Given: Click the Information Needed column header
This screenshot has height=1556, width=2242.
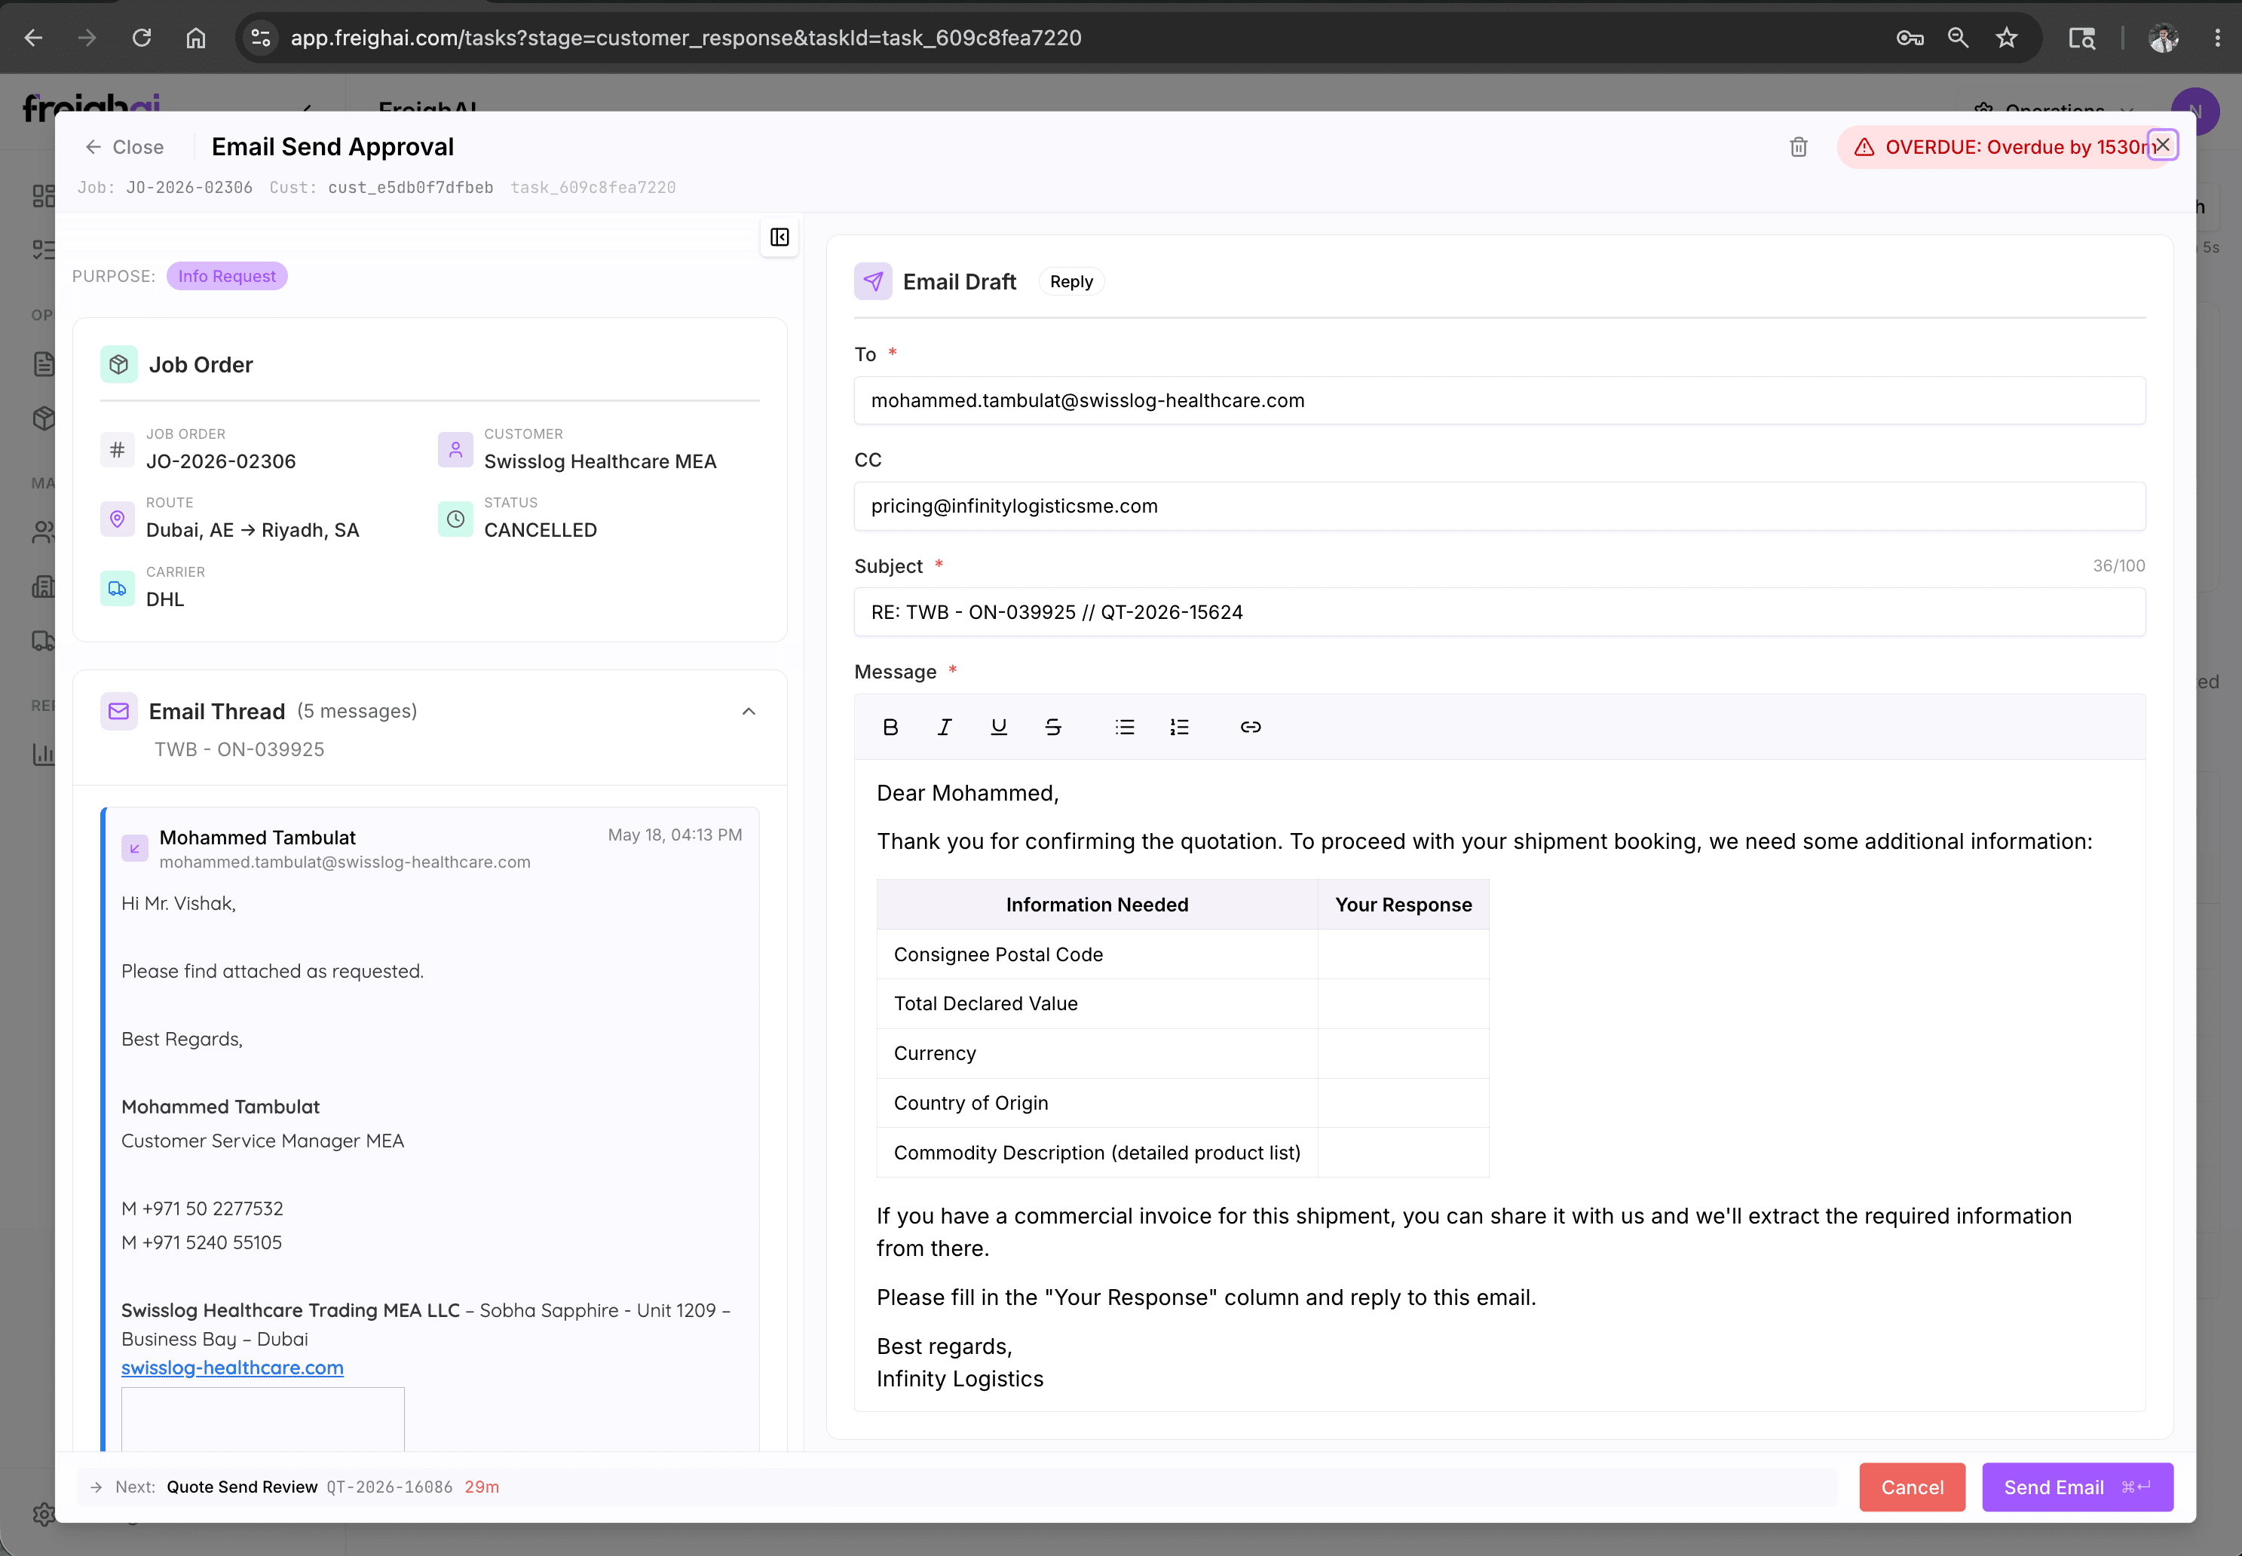Looking at the screenshot, I should (1097, 905).
